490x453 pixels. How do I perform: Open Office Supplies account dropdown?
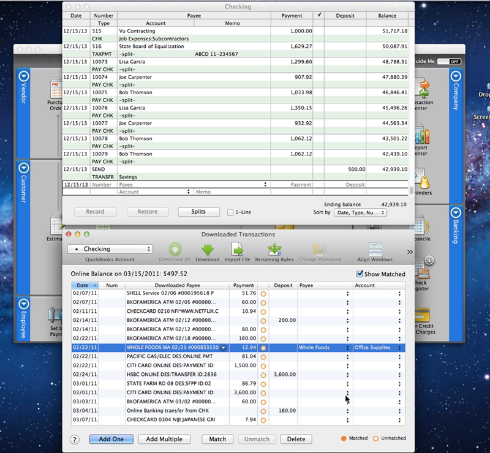coord(399,348)
